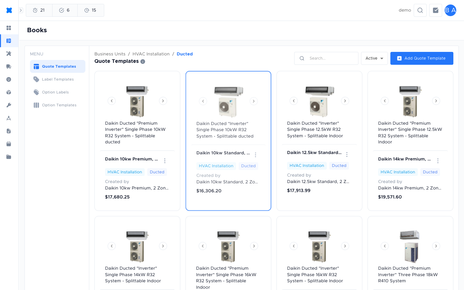
Task: Open the completed counter showing 6
Action: click(65, 10)
